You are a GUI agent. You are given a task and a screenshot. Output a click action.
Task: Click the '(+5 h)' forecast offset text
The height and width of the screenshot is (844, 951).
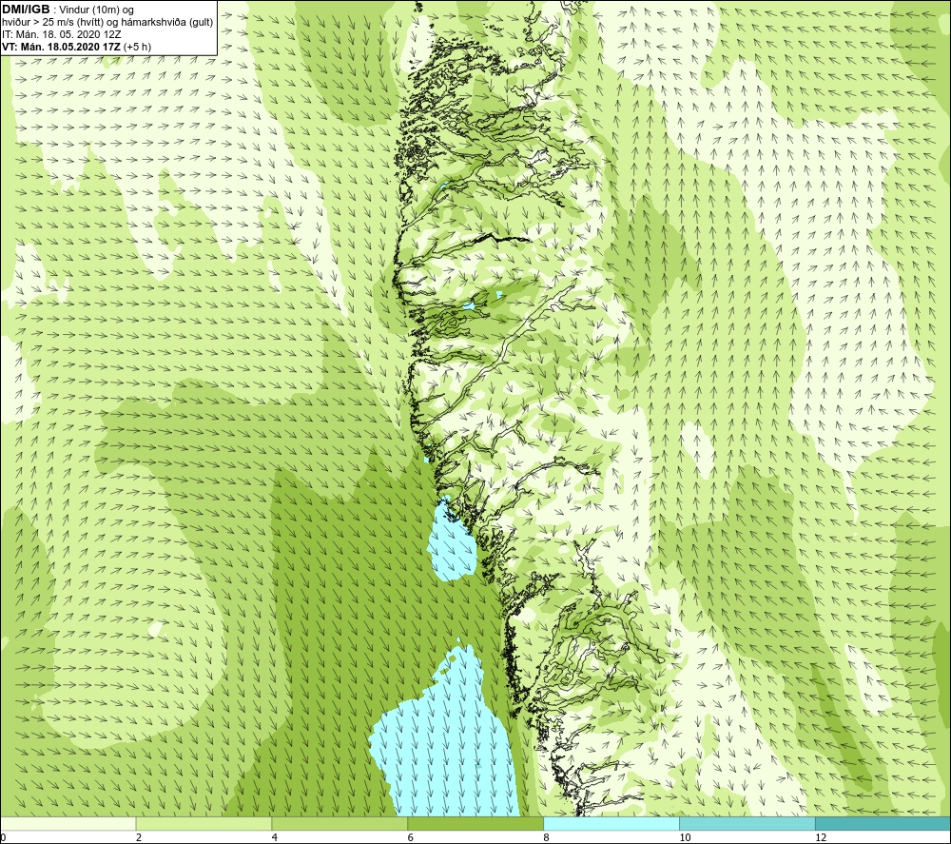[138, 47]
